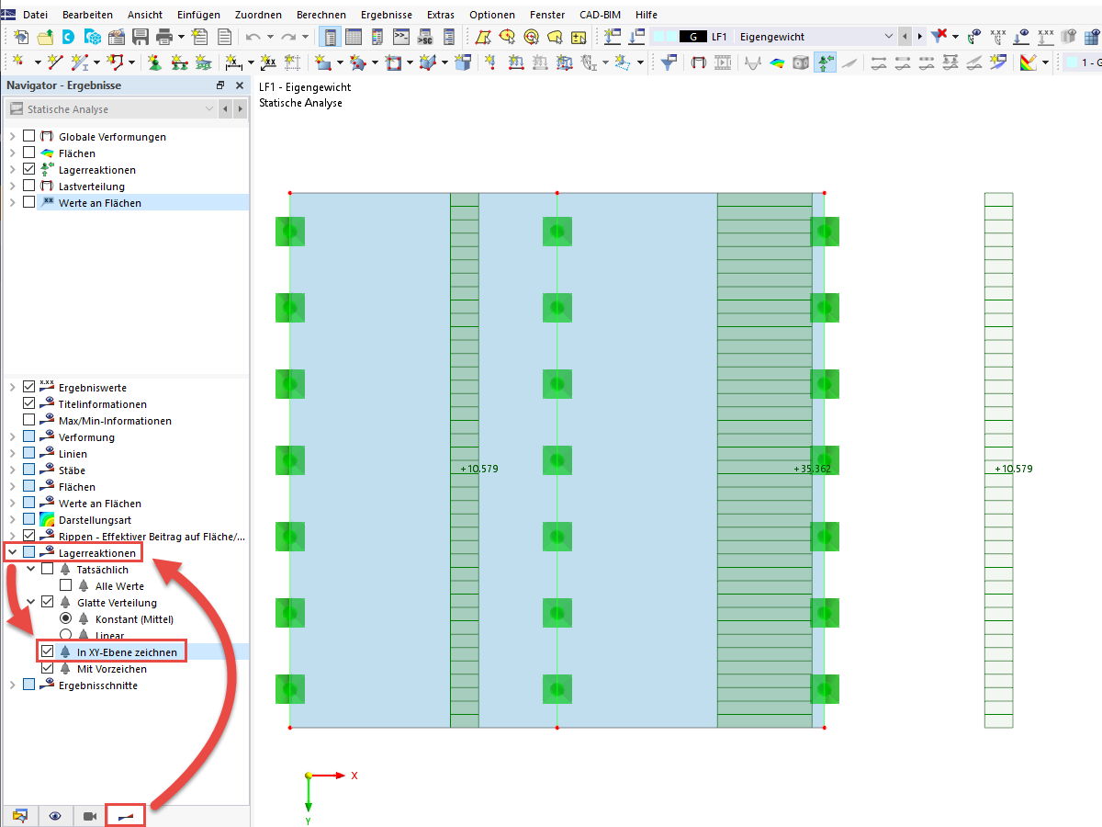This screenshot has width=1102, height=827.
Task: Close the Navigator - Ergebnisse panel
Action: click(240, 85)
